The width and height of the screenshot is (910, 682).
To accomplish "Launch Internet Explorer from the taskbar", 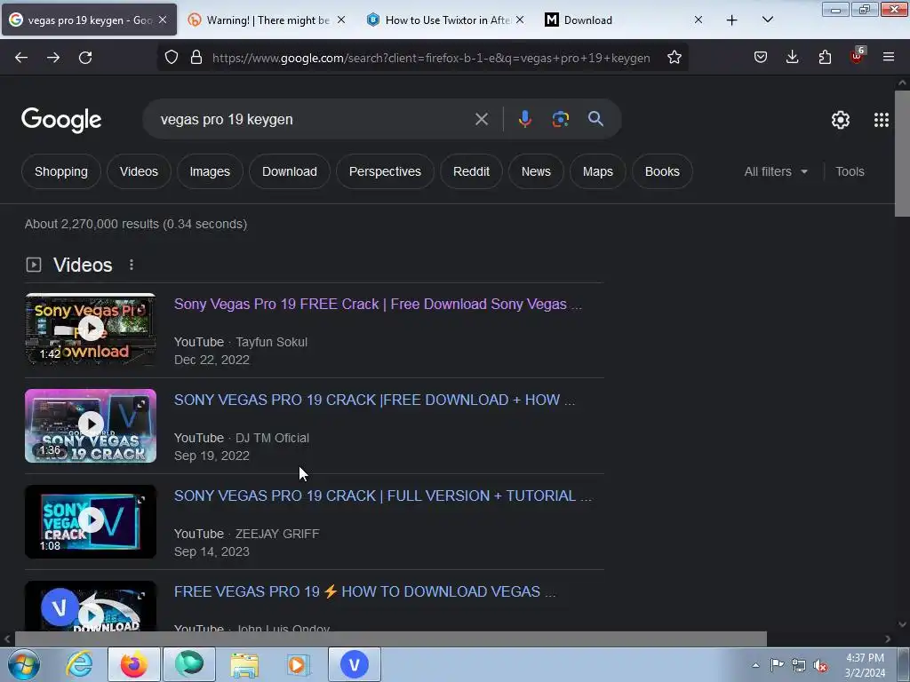I will point(79,664).
